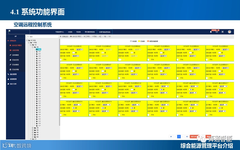Viewport: 240px width, 150px height.
Task: Click 已连接 yellow legend swatch
Action: [139, 41]
